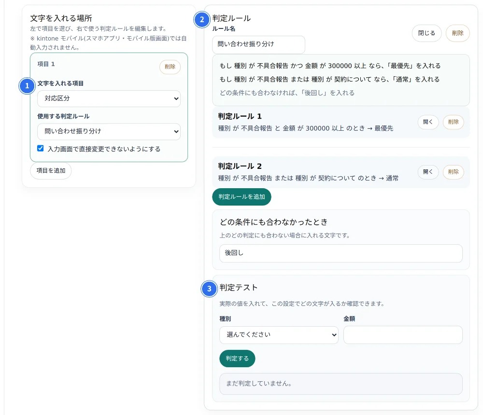Image resolution: width=483 pixels, height=415 pixels.
Task: Click the まだ判定していません result box
Action: (341, 384)
